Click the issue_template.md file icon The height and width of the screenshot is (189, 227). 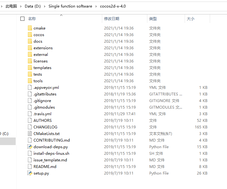click(30, 160)
